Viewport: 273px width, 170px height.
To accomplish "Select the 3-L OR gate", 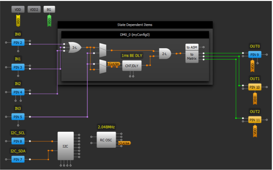I will (75, 47).
